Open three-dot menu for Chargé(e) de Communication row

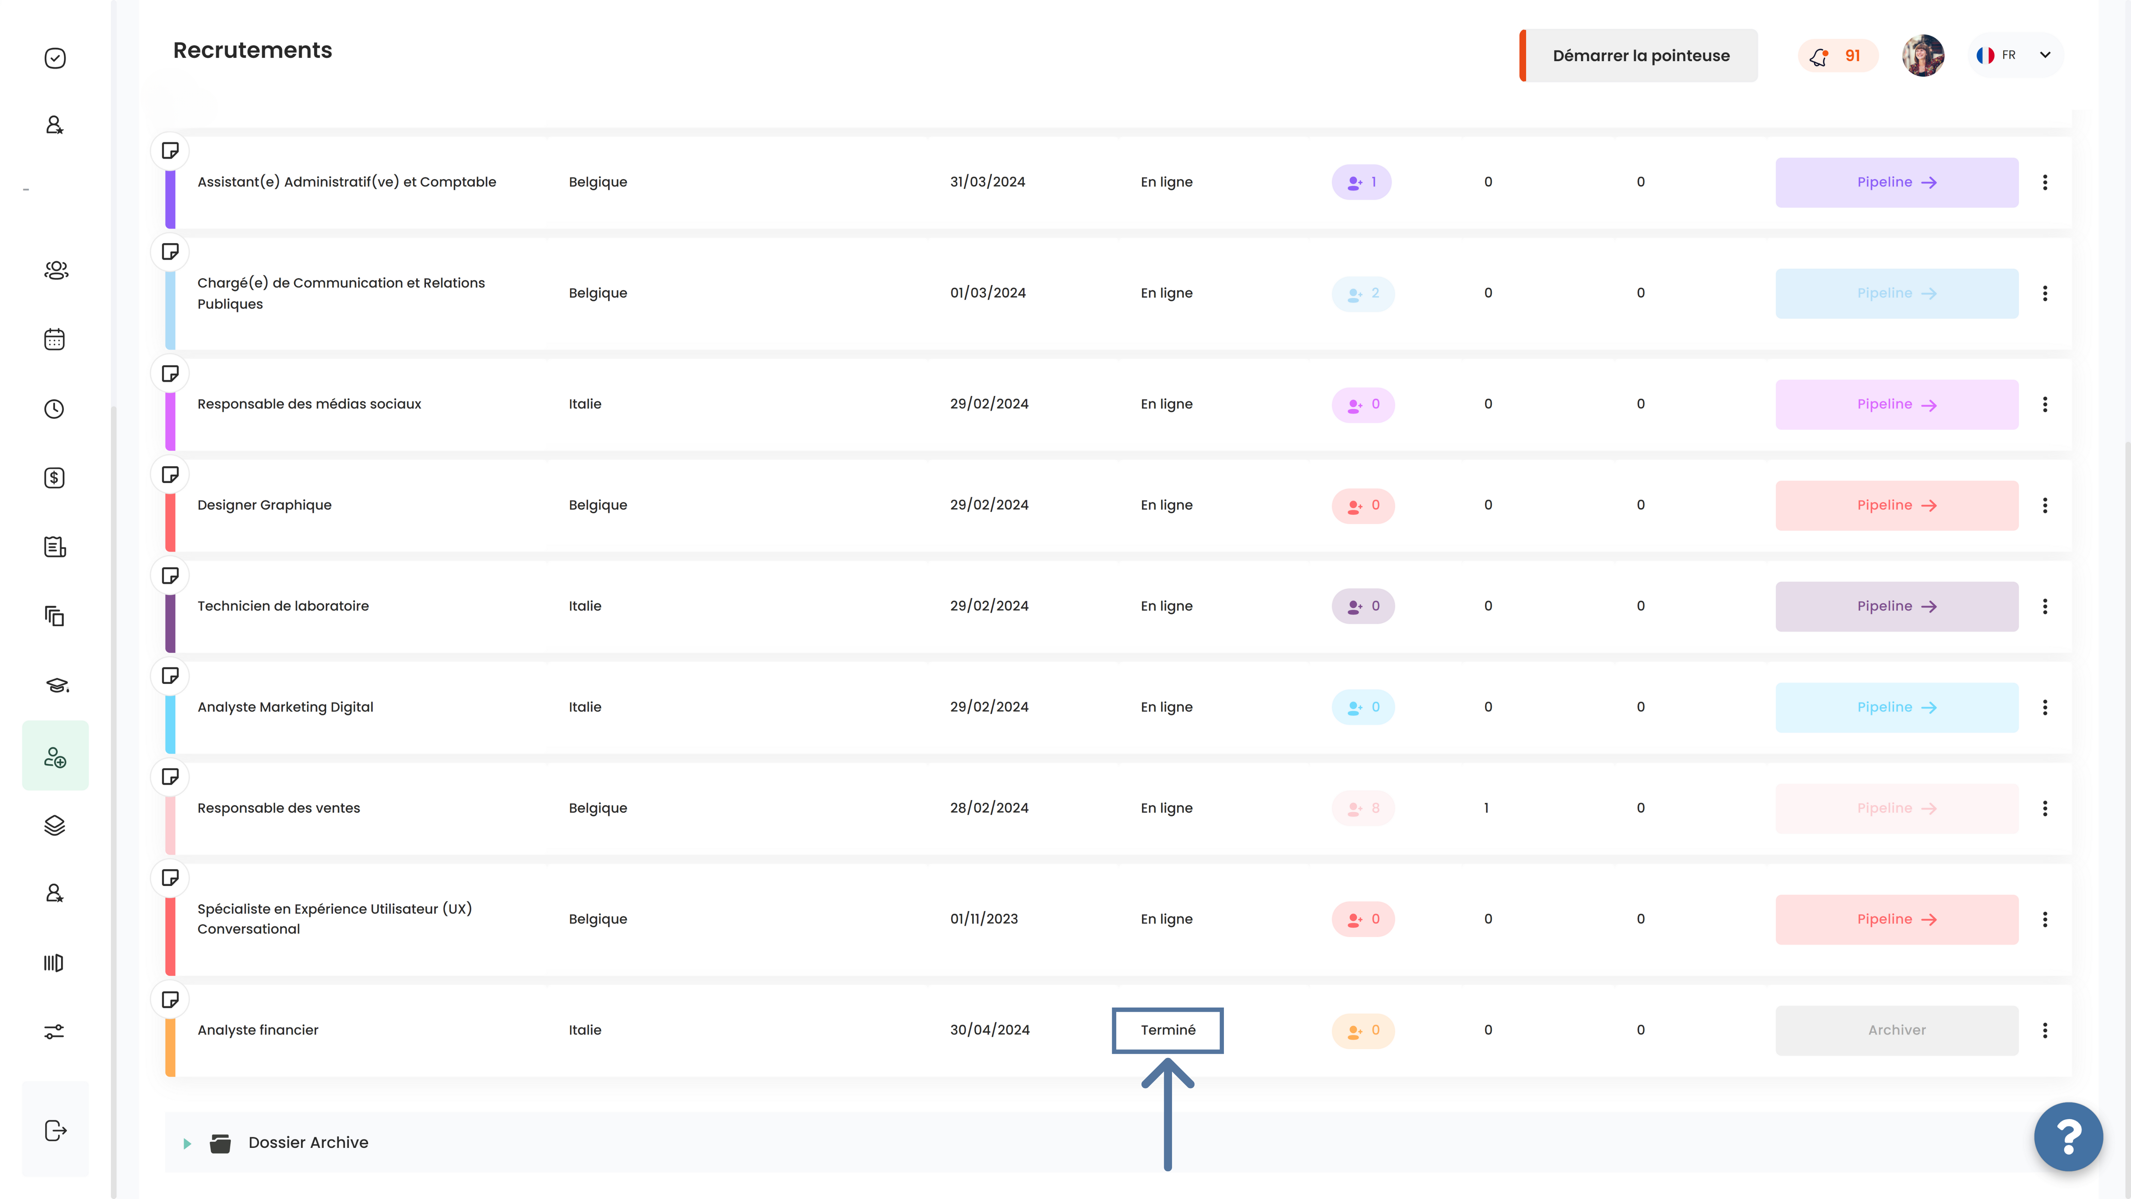(x=2045, y=293)
